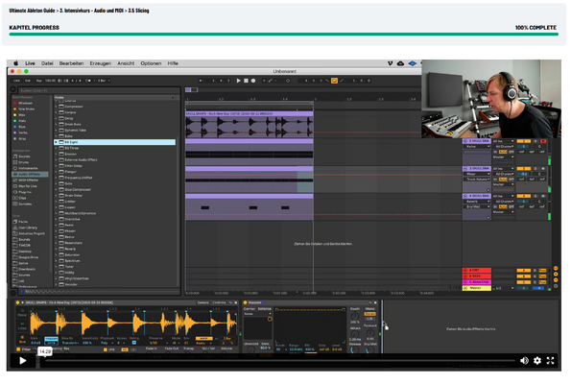The height and width of the screenshot is (384, 571).
Task: Select the MIDI-Effekte category in browser
Action: [26, 180]
